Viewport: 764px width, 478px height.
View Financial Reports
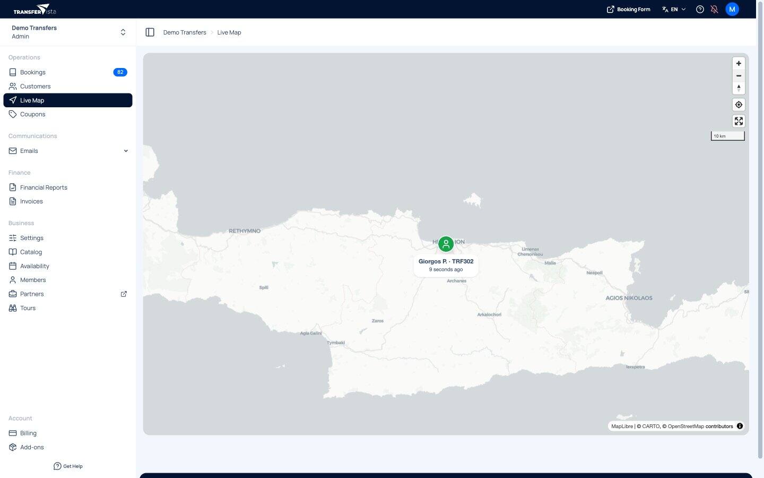point(68,187)
